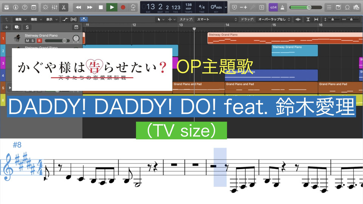The height and width of the screenshot is (204, 363).
Task: Open the Loop Browser button
Action: (x=347, y=8)
